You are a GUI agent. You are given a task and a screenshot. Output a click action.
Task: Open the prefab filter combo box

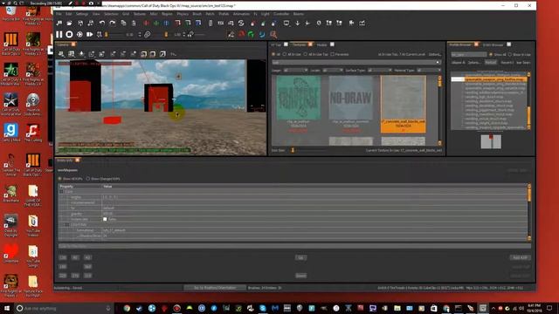pos(469,54)
